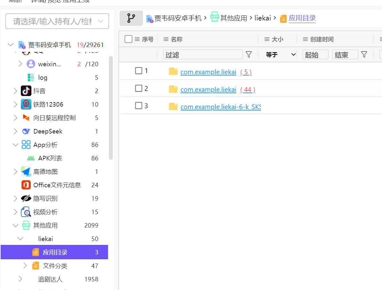Tick the checkbox for row 3
382x290 pixels.
click(x=138, y=106)
